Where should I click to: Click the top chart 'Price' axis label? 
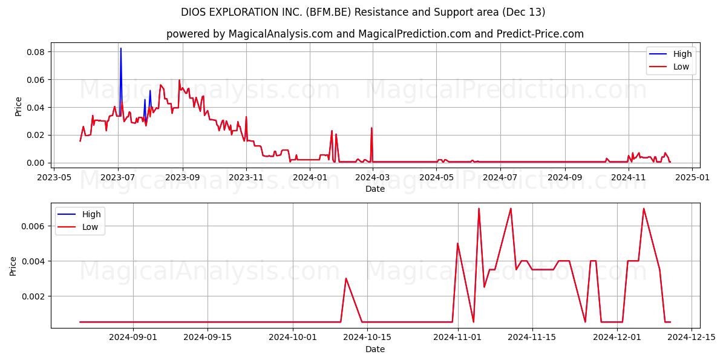point(19,106)
